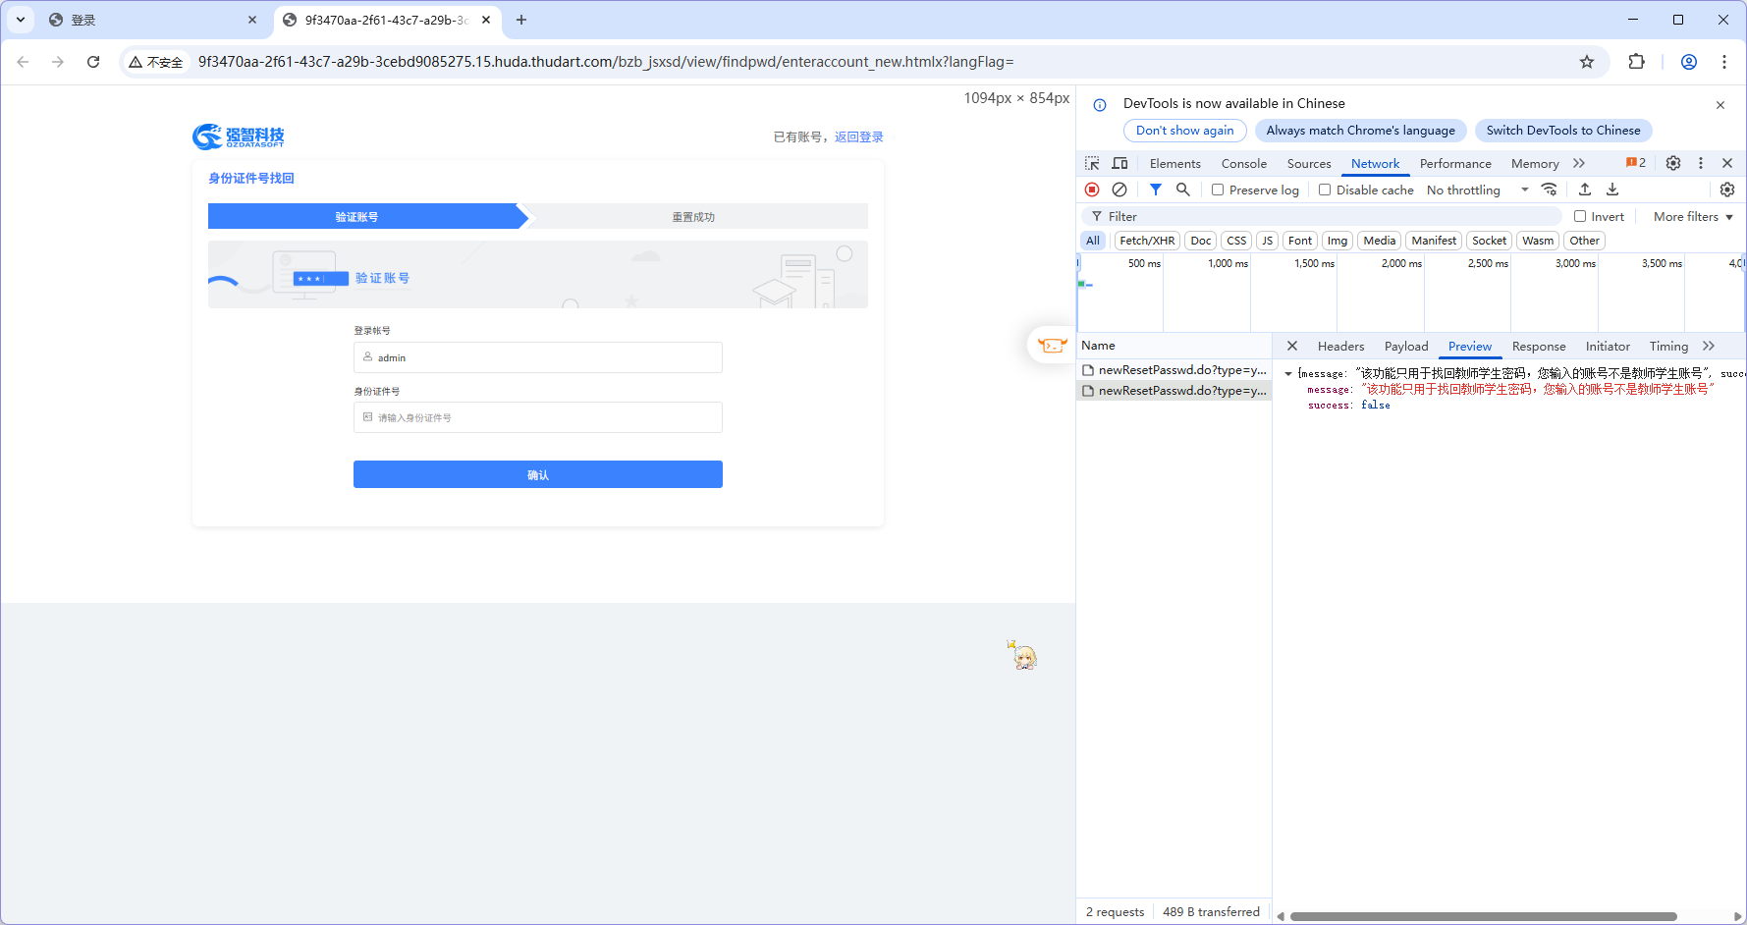The image size is (1747, 925).
Task: Toggle the device toolbar icon
Action: click(1119, 163)
